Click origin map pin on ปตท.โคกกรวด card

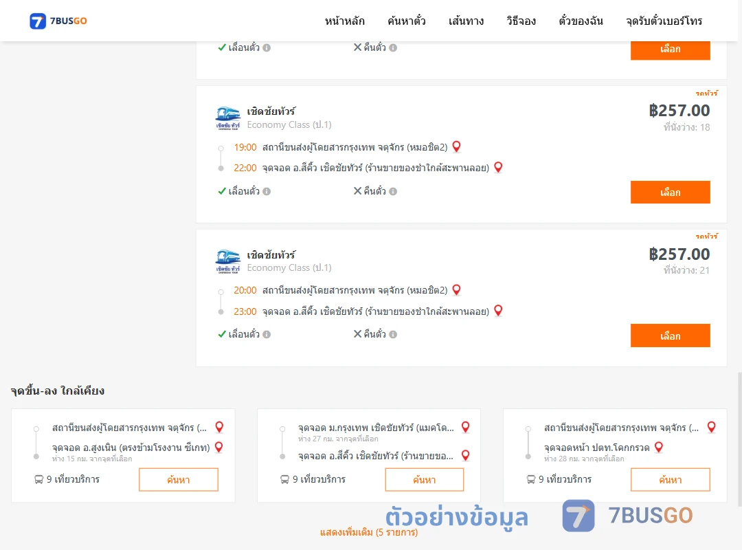[x=712, y=428]
